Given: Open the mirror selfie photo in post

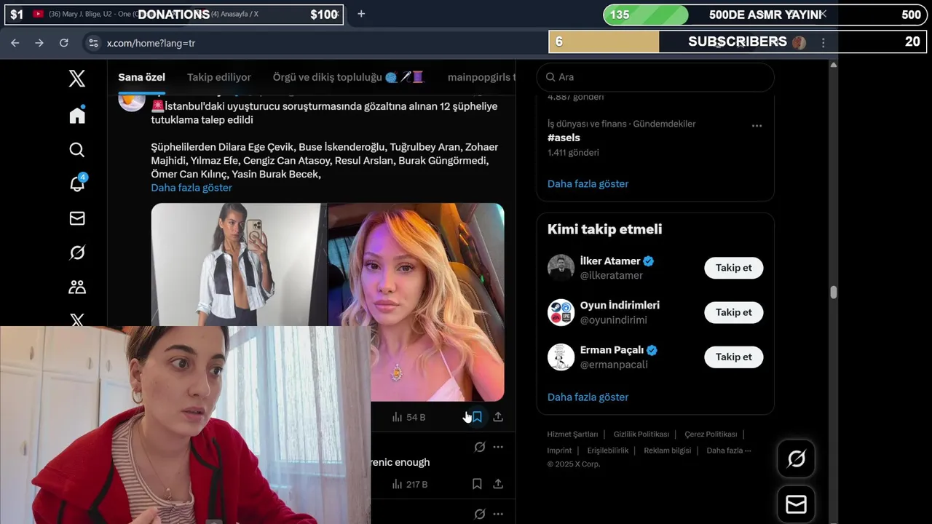Looking at the screenshot, I should pyautogui.click(x=239, y=264).
